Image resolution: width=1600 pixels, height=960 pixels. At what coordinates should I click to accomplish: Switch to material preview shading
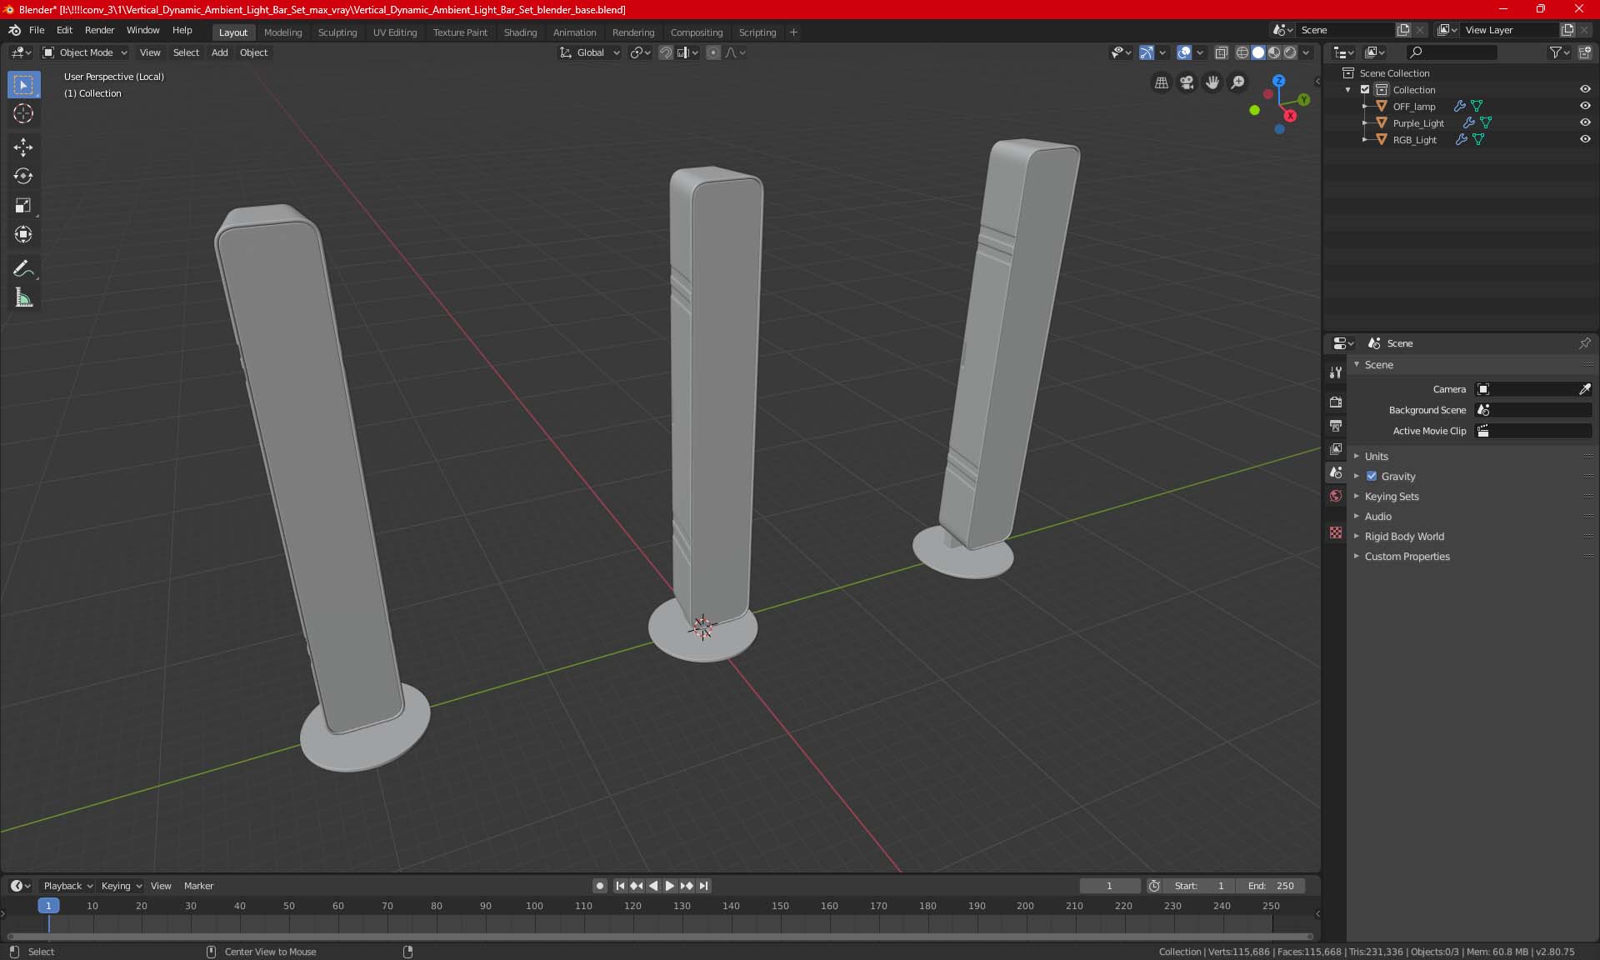click(x=1274, y=52)
